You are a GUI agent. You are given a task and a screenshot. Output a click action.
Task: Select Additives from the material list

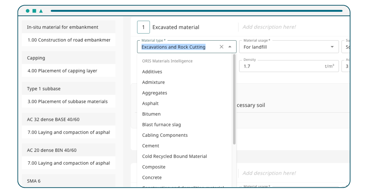152,72
